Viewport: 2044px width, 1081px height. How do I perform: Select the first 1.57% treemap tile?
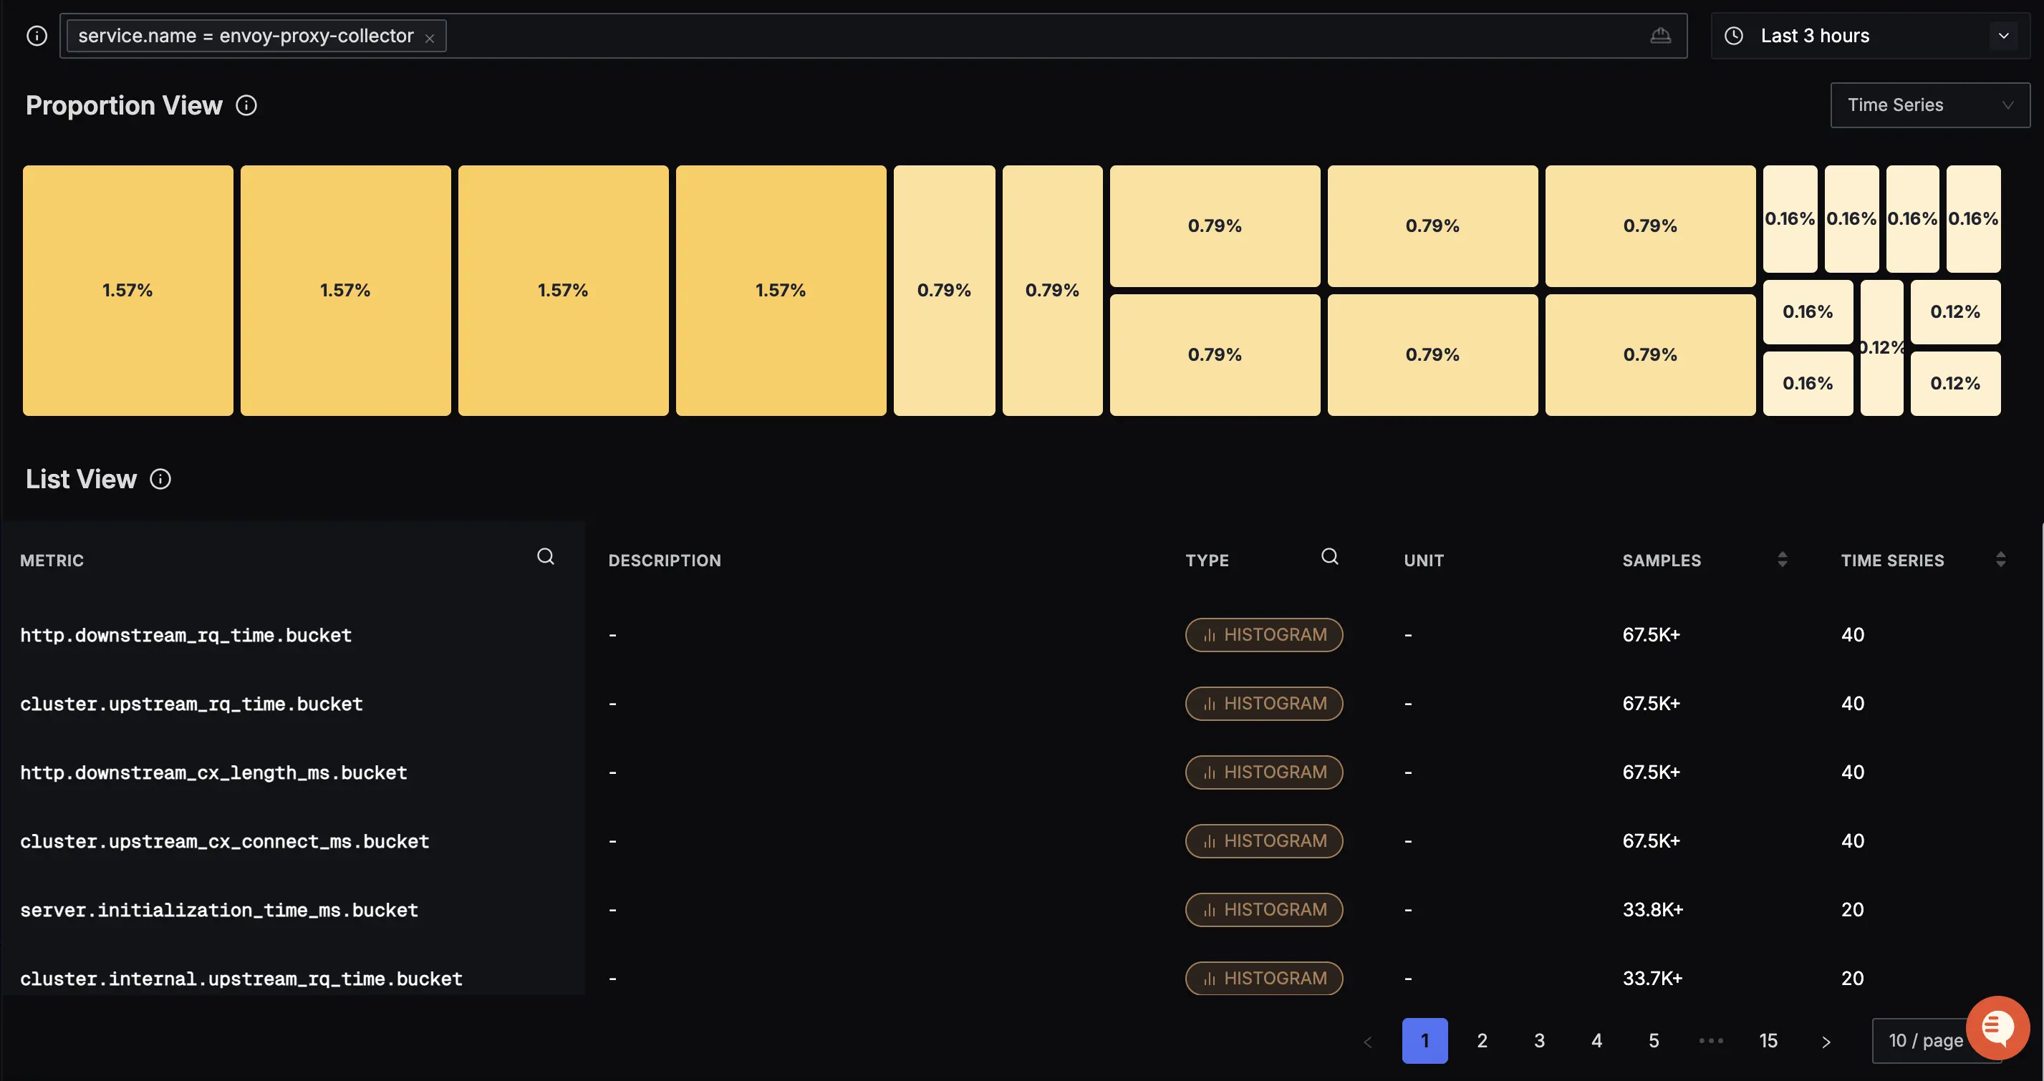click(x=127, y=289)
